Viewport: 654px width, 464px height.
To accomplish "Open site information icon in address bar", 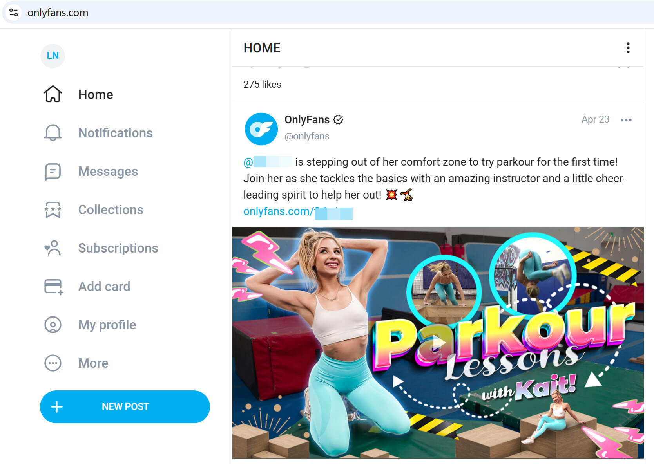I will [14, 13].
